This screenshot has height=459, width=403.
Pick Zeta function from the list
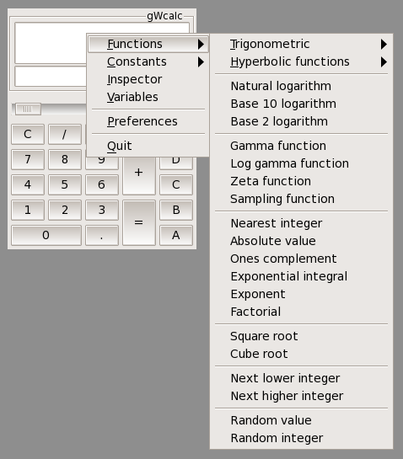pos(301,181)
